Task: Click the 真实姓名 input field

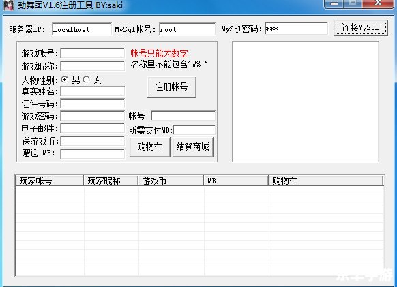Action: (92, 91)
